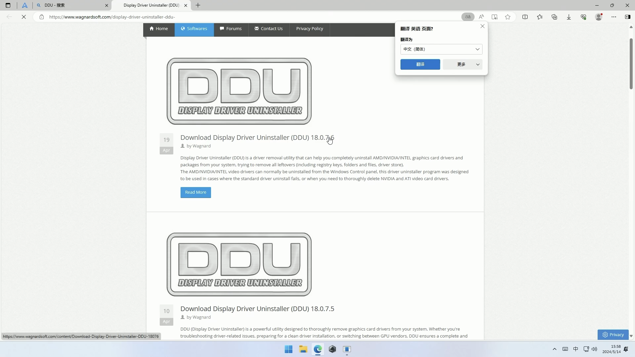Open the Downloads icon in the toolbar
The image size is (635, 357).
[569, 17]
